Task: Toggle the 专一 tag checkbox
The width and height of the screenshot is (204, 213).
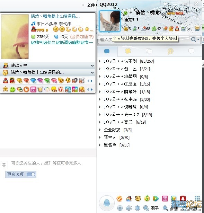Action: point(82,43)
